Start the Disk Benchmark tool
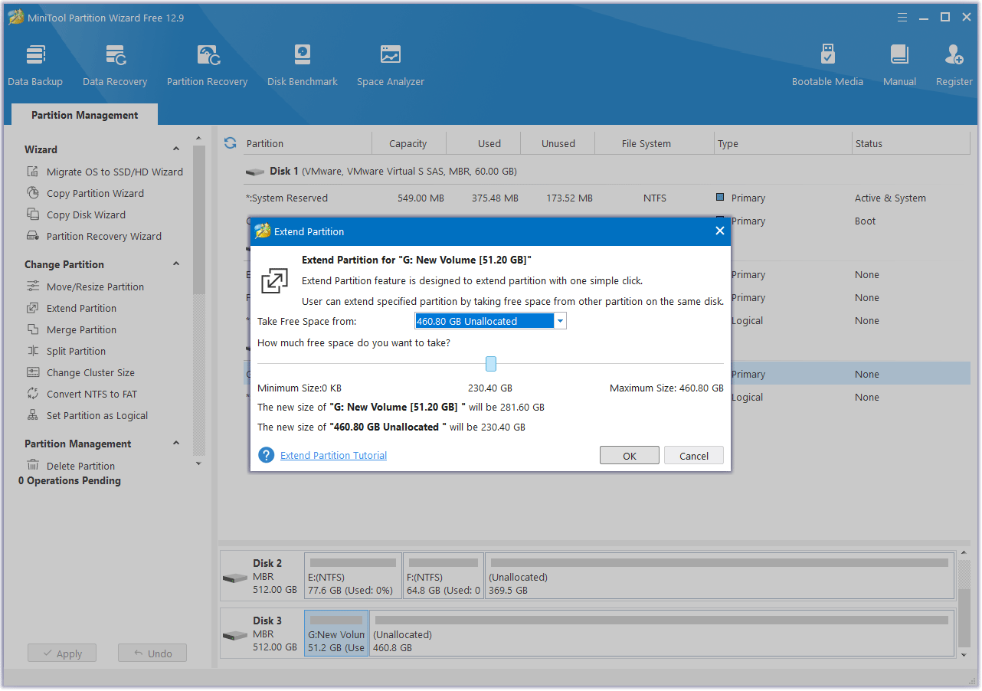The image size is (982, 691). tap(303, 65)
